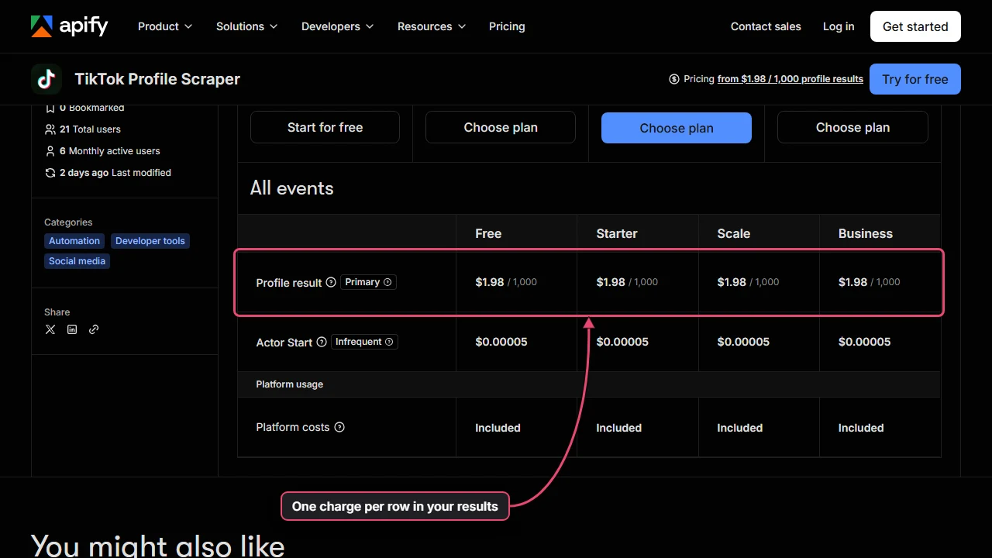Click the Platform usage row label
This screenshot has width=992, height=558.
290,384
